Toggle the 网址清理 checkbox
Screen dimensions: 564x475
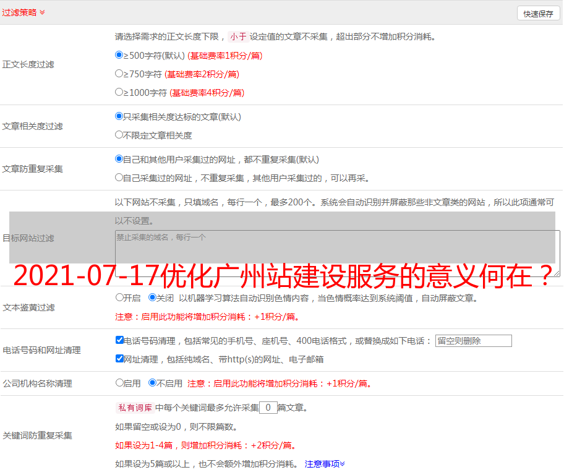click(x=119, y=359)
